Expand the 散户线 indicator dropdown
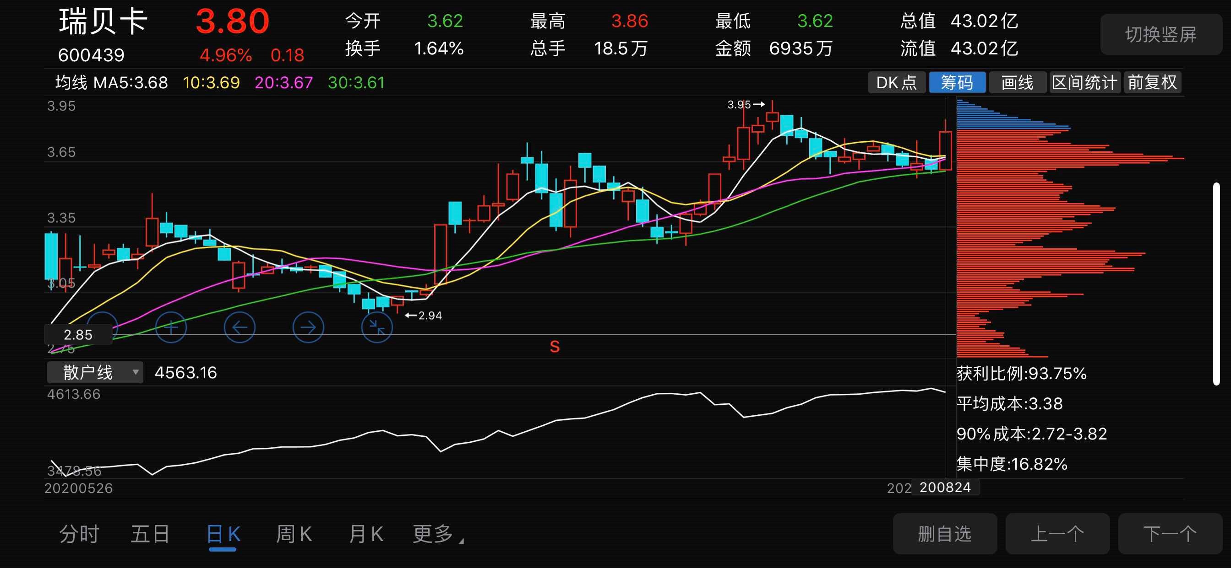The image size is (1231, 568). [95, 372]
